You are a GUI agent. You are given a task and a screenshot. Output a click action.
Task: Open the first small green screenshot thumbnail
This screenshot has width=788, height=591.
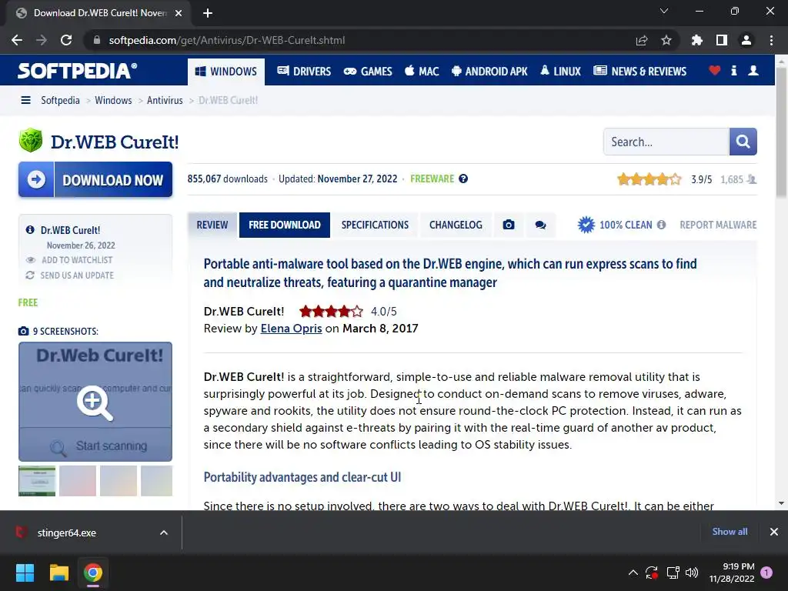[37, 480]
